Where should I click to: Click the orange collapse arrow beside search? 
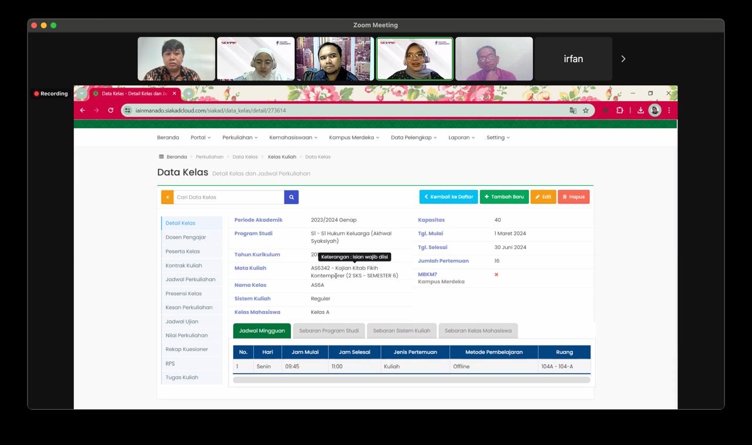(167, 198)
